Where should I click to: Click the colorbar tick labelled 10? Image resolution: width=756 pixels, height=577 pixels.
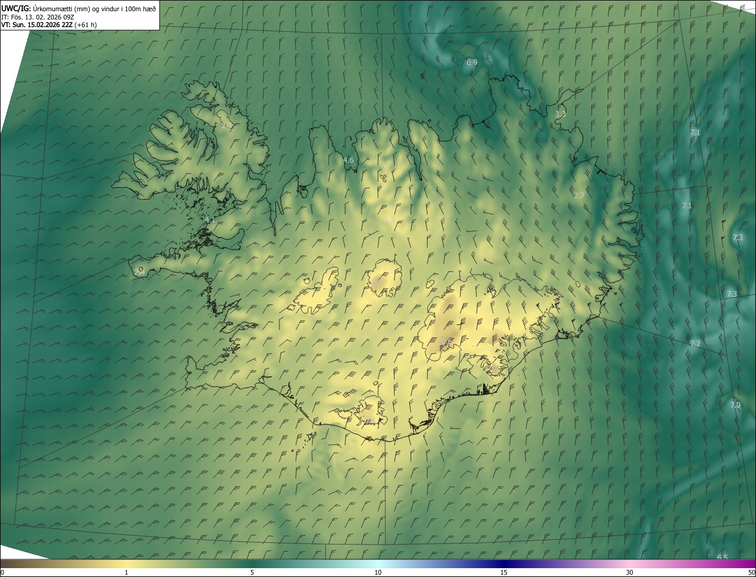[x=378, y=572]
